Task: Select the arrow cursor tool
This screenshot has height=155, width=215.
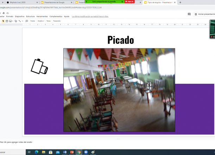Action: coord(3,21)
